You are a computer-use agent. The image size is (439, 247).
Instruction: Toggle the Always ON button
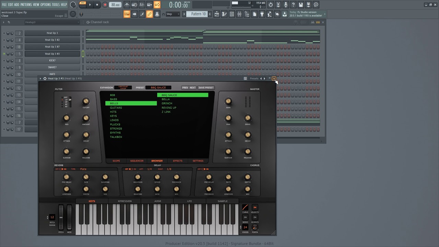[255, 217]
